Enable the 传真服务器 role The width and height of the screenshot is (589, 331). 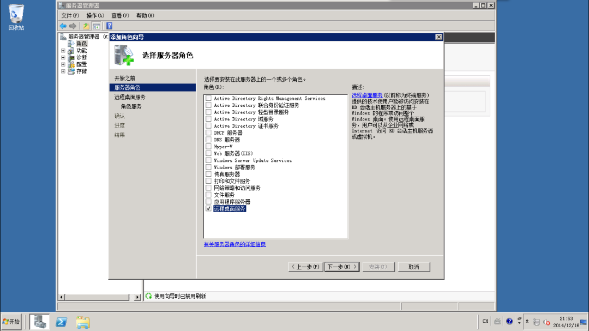pos(208,174)
